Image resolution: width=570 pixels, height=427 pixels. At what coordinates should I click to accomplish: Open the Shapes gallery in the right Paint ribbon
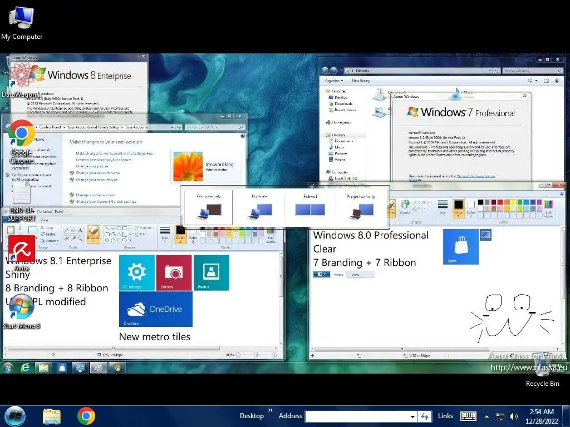(x=405, y=208)
